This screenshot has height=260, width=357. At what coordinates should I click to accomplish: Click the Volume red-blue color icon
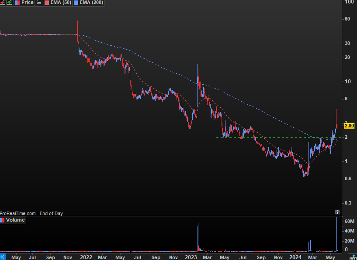(2, 220)
